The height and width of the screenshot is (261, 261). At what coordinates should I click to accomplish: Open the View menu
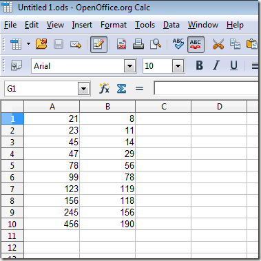coord(55,25)
